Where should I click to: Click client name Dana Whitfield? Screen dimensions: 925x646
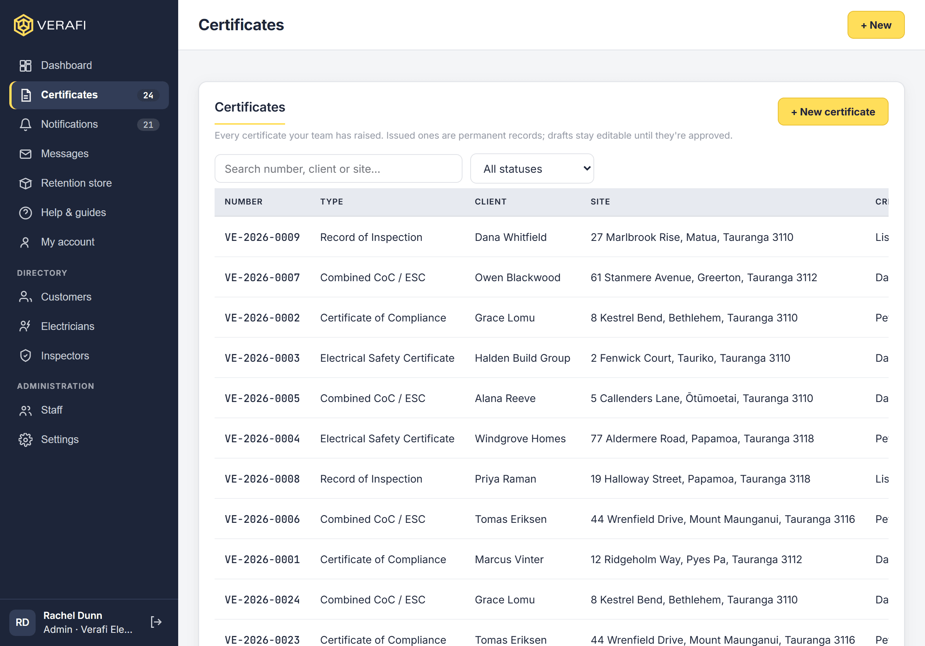pyautogui.click(x=511, y=237)
